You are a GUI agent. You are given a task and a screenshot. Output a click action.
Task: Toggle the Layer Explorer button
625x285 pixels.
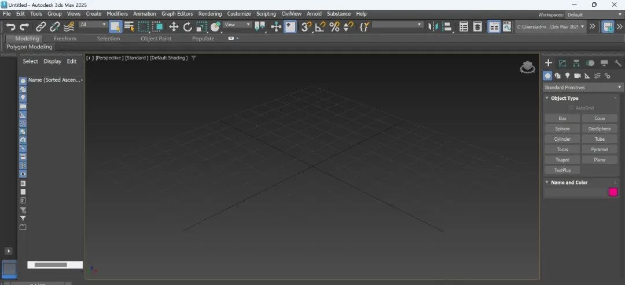(477, 27)
